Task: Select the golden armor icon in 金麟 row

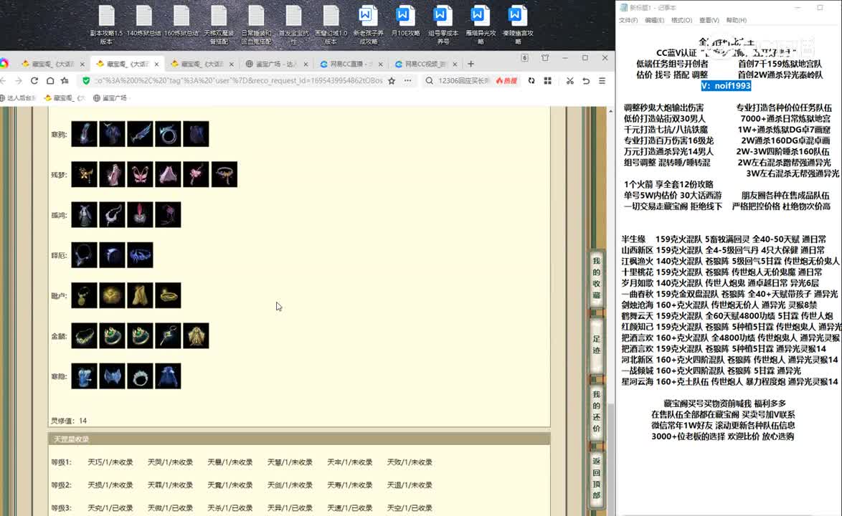Action: pyautogui.click(x=196, y=336)
